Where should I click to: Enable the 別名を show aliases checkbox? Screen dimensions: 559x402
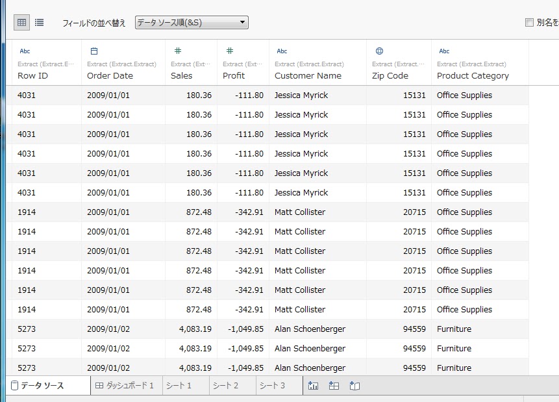point(529,23)
